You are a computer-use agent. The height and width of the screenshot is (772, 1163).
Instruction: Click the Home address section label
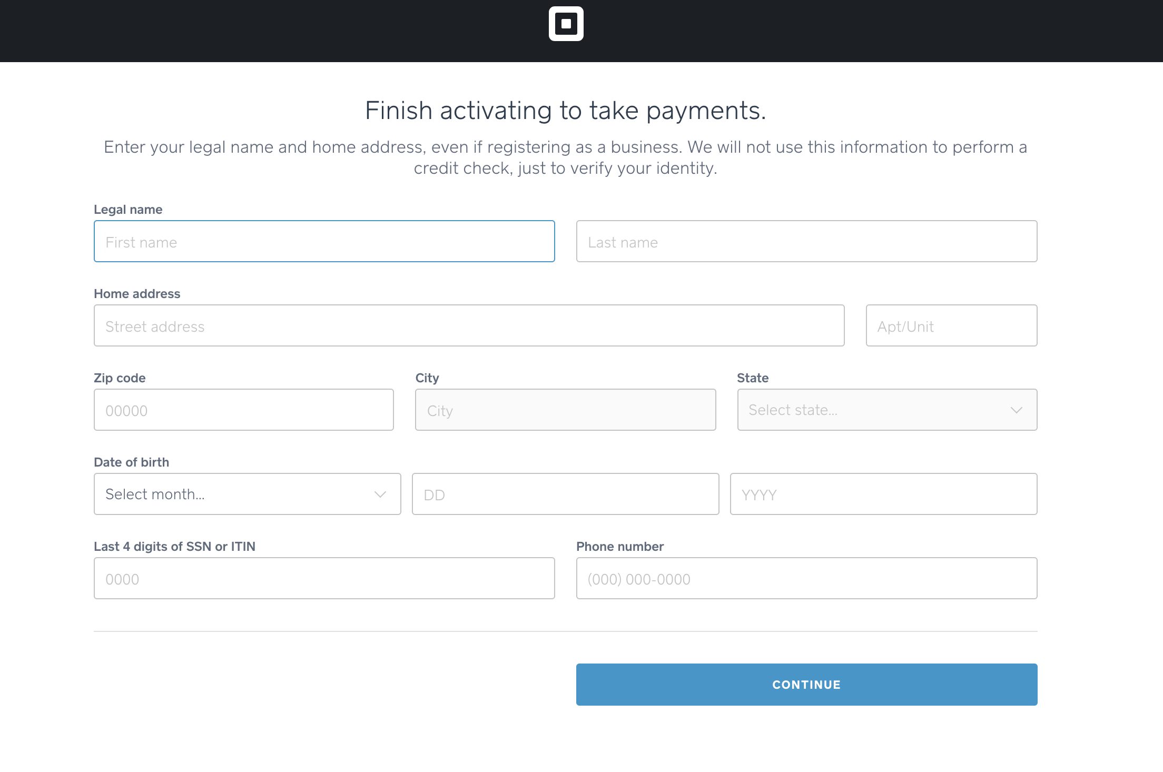136,293
